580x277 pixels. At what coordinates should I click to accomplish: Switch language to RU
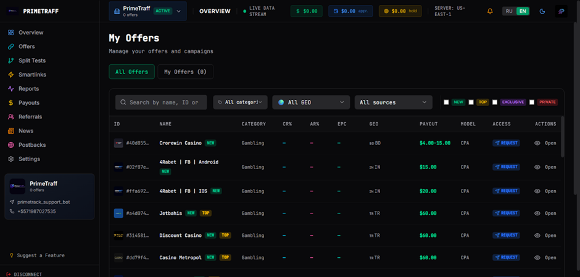508,11
